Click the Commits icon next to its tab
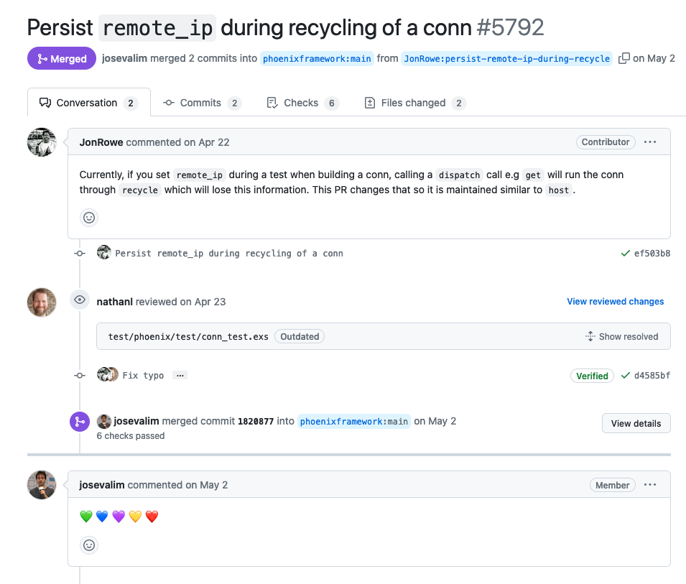 (170, 103)
